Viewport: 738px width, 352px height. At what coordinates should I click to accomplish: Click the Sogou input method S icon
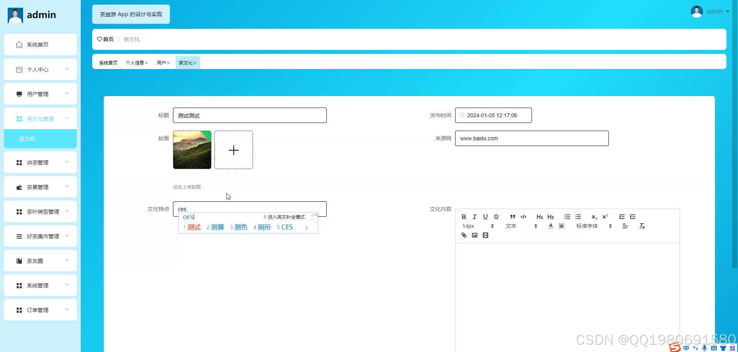tap(675, 347)
